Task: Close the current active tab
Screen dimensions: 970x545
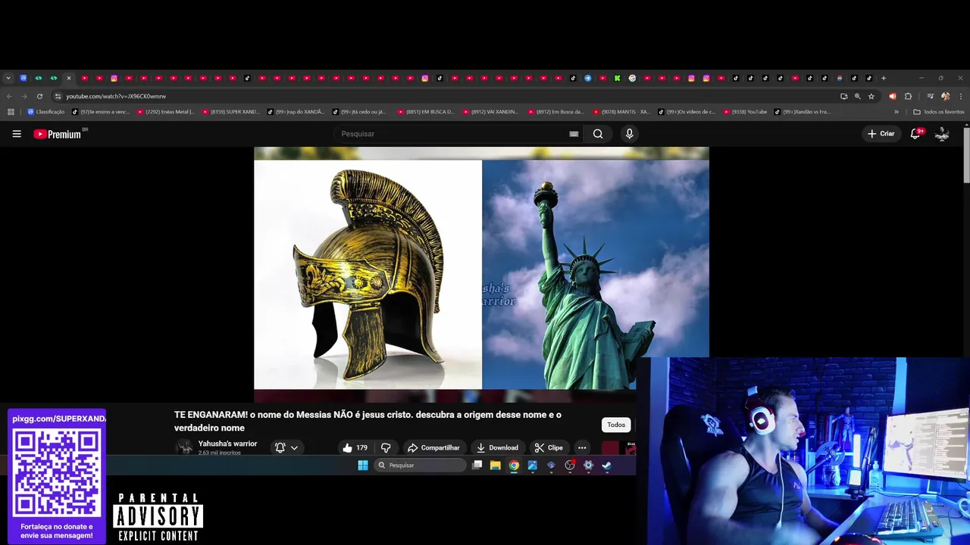Action: 68,78
